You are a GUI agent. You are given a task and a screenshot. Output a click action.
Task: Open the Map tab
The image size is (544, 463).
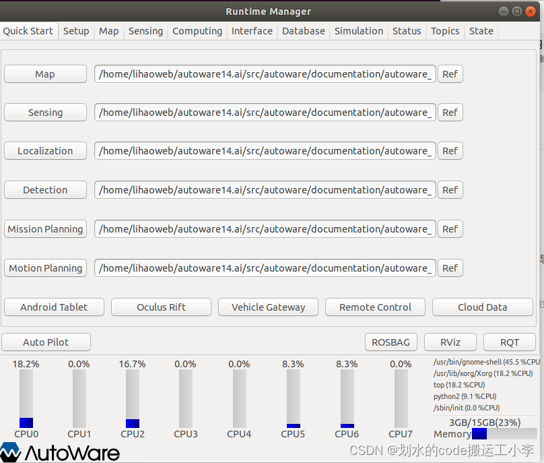pyautogui.click(x=109, y=31)
